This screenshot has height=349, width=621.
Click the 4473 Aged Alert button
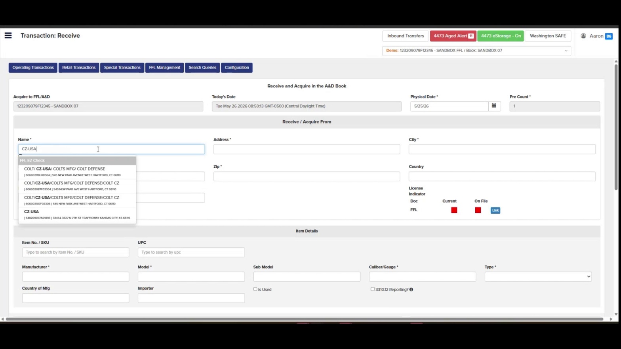[453, 36]
